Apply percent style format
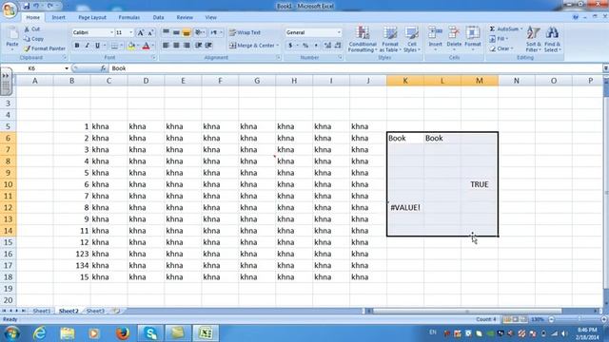Screen dimensions: 609x342 click(305, 46)
